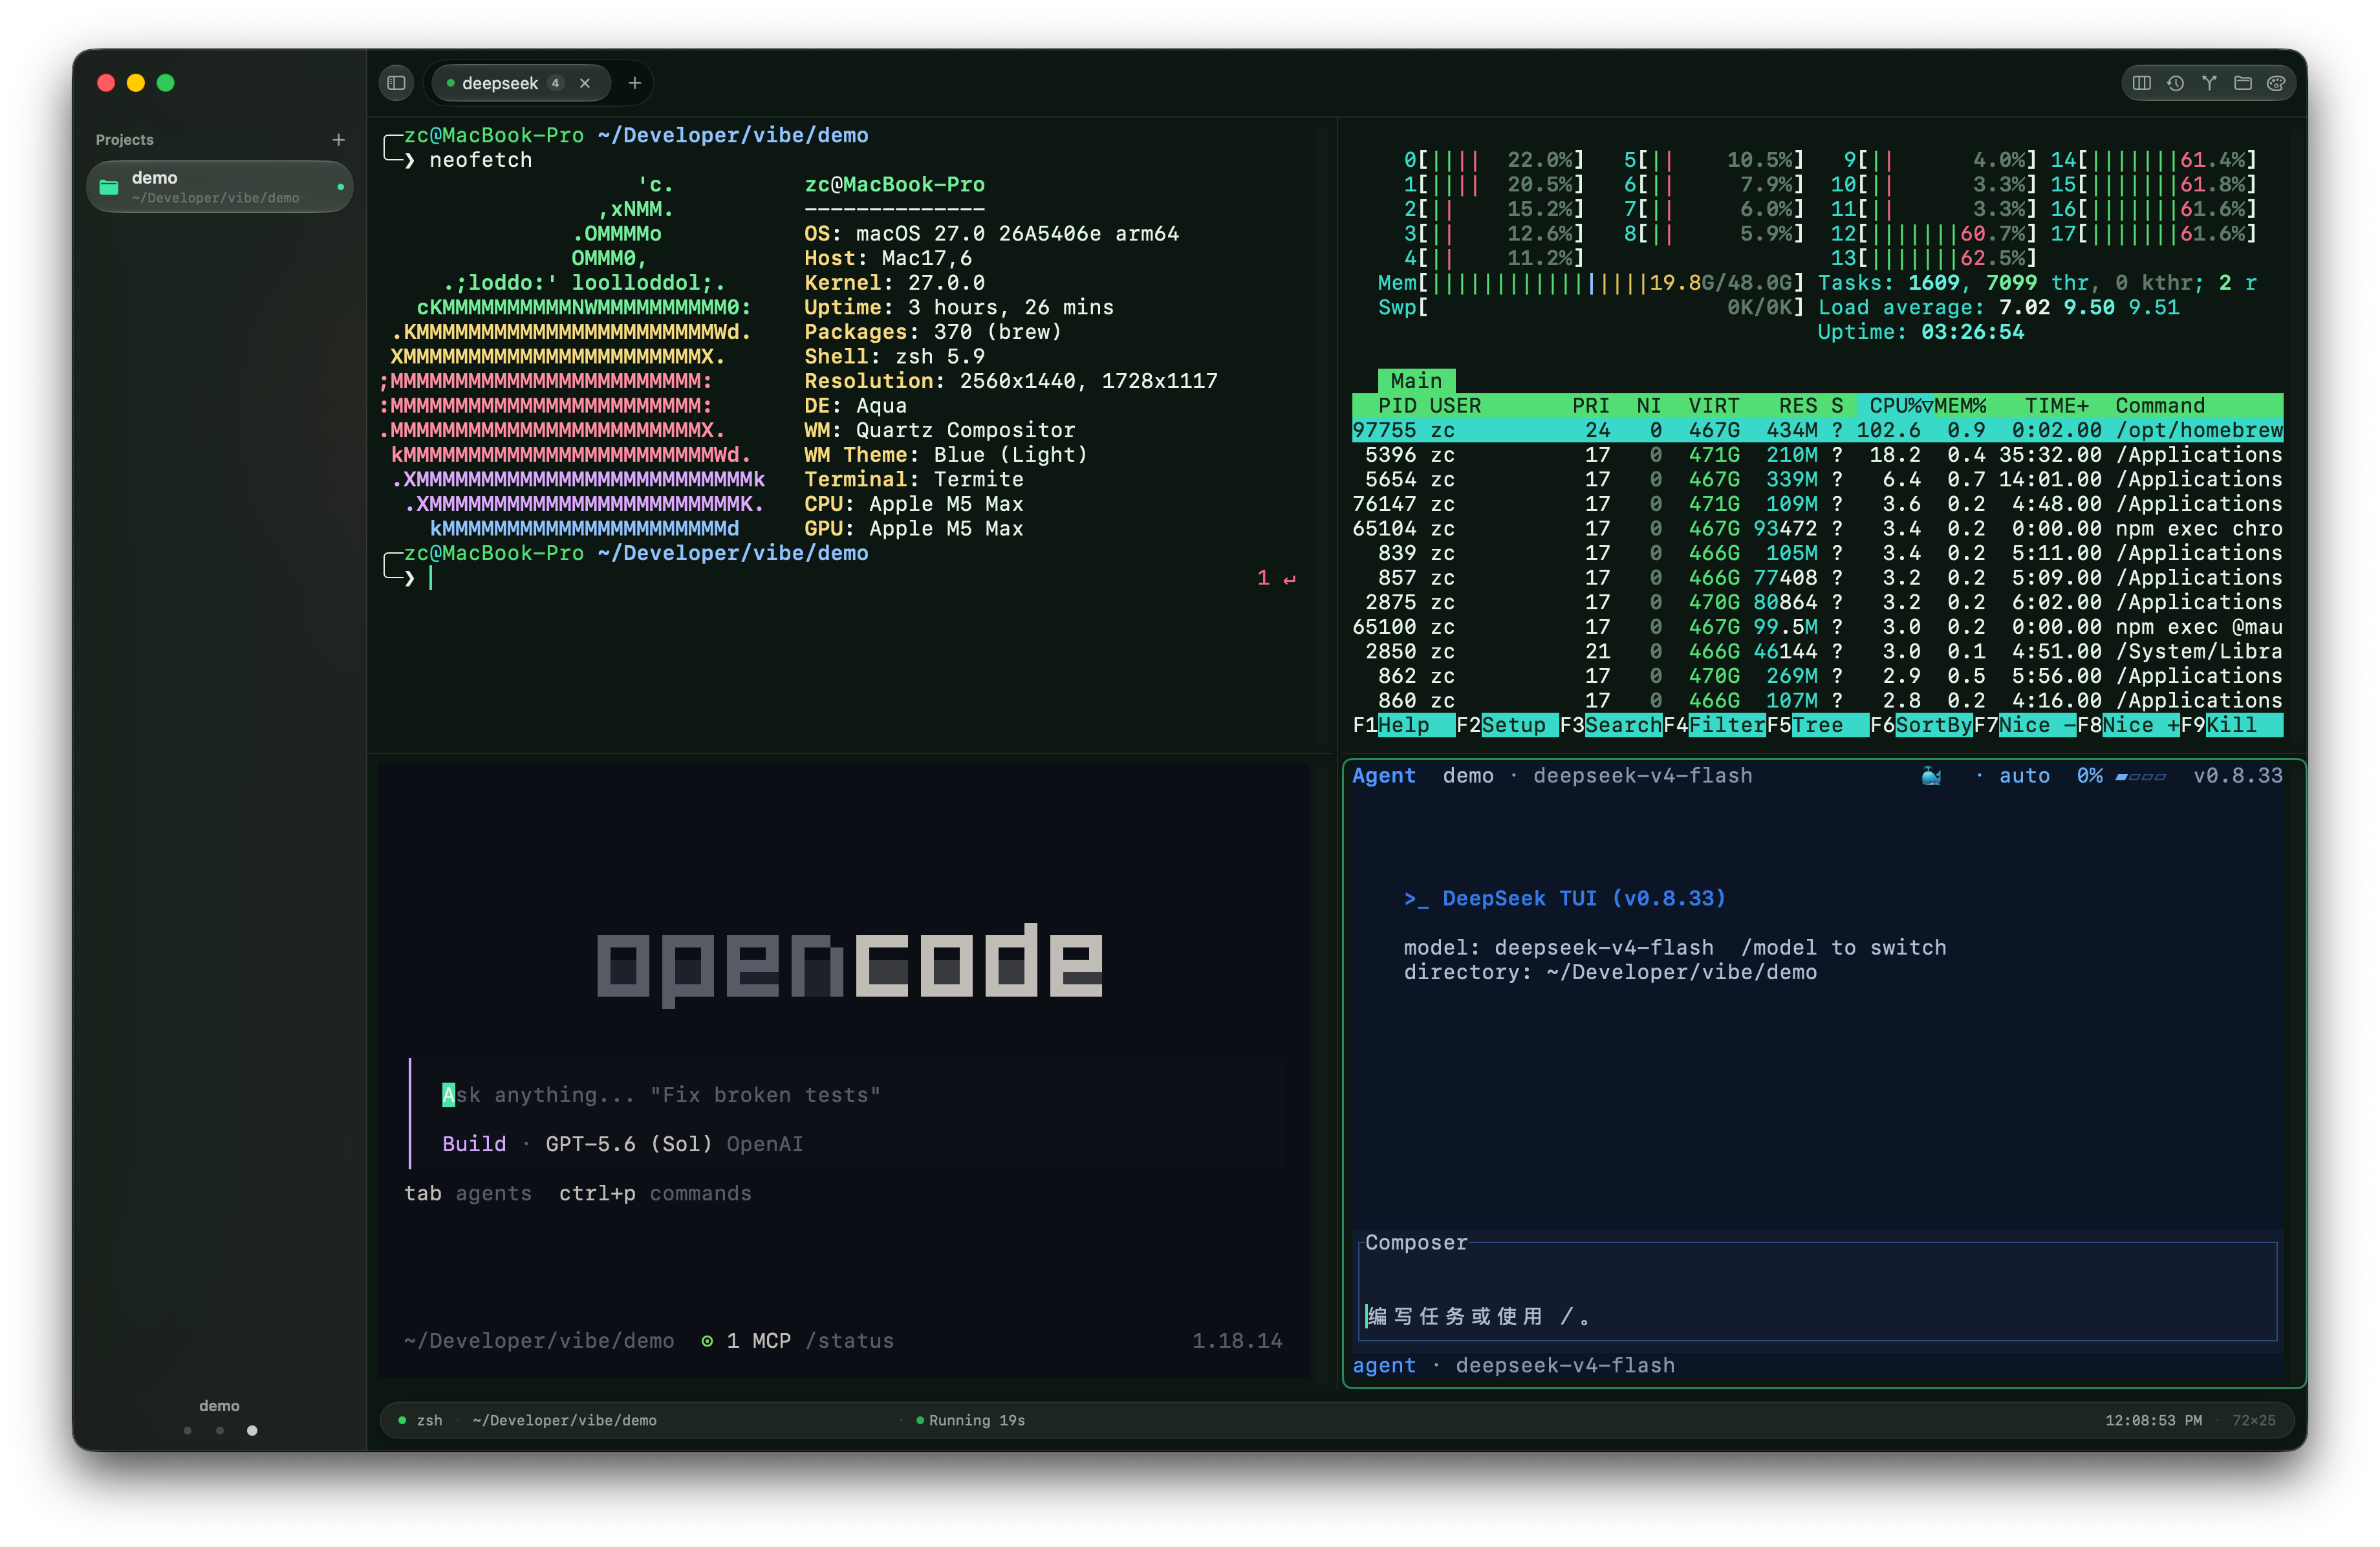Click 'Agent' label in DeepSeek TUI header
The height and width of the screenshot is (1547, 2380).
point(1384,776)
